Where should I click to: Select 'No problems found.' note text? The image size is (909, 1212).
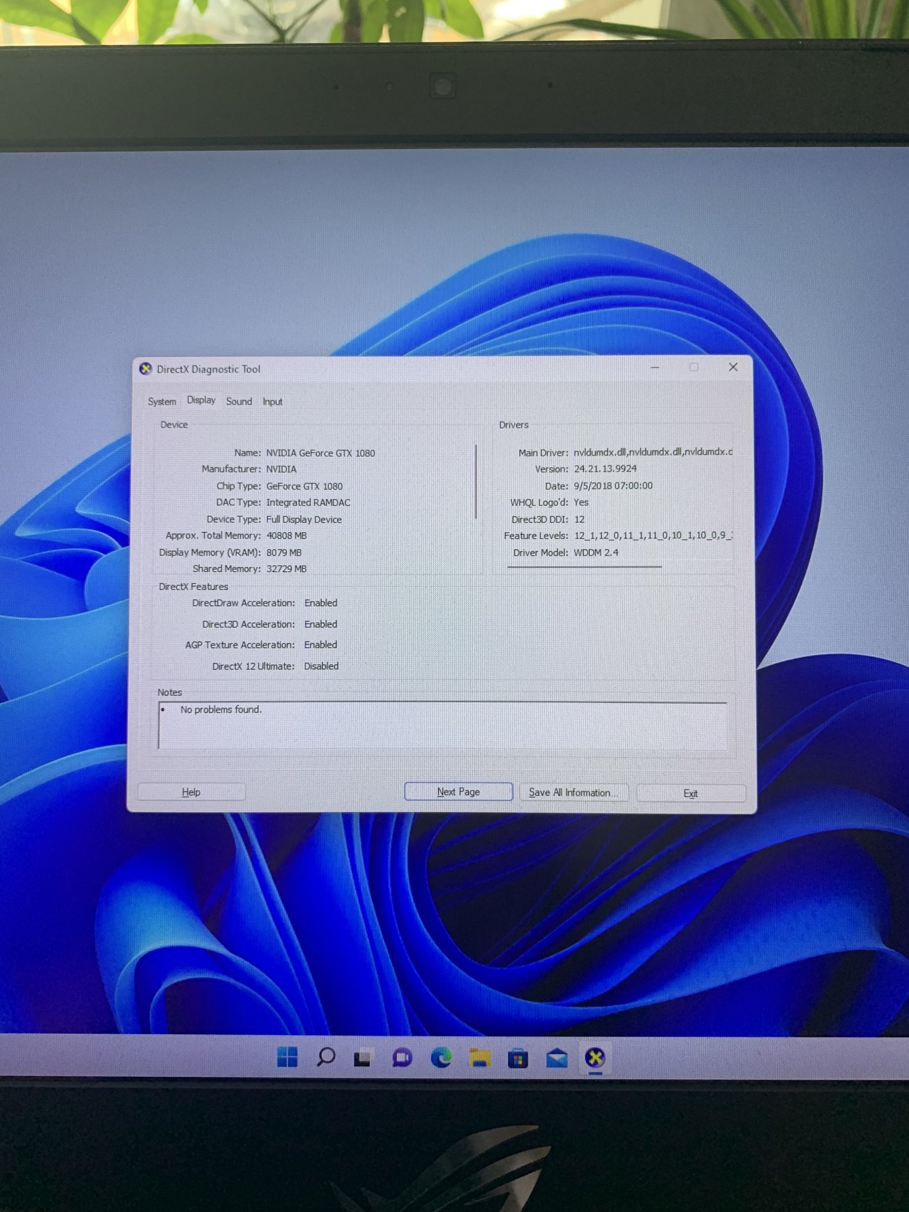click(x=221, y=710)
